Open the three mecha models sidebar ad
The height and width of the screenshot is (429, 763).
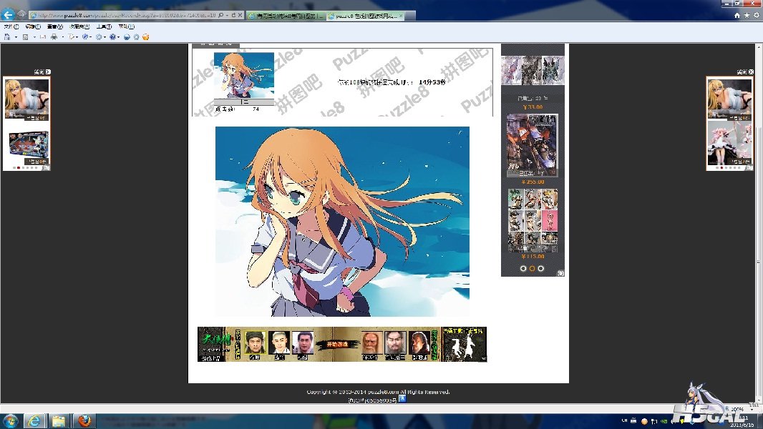pyautogui.click(x=533, y=70)
